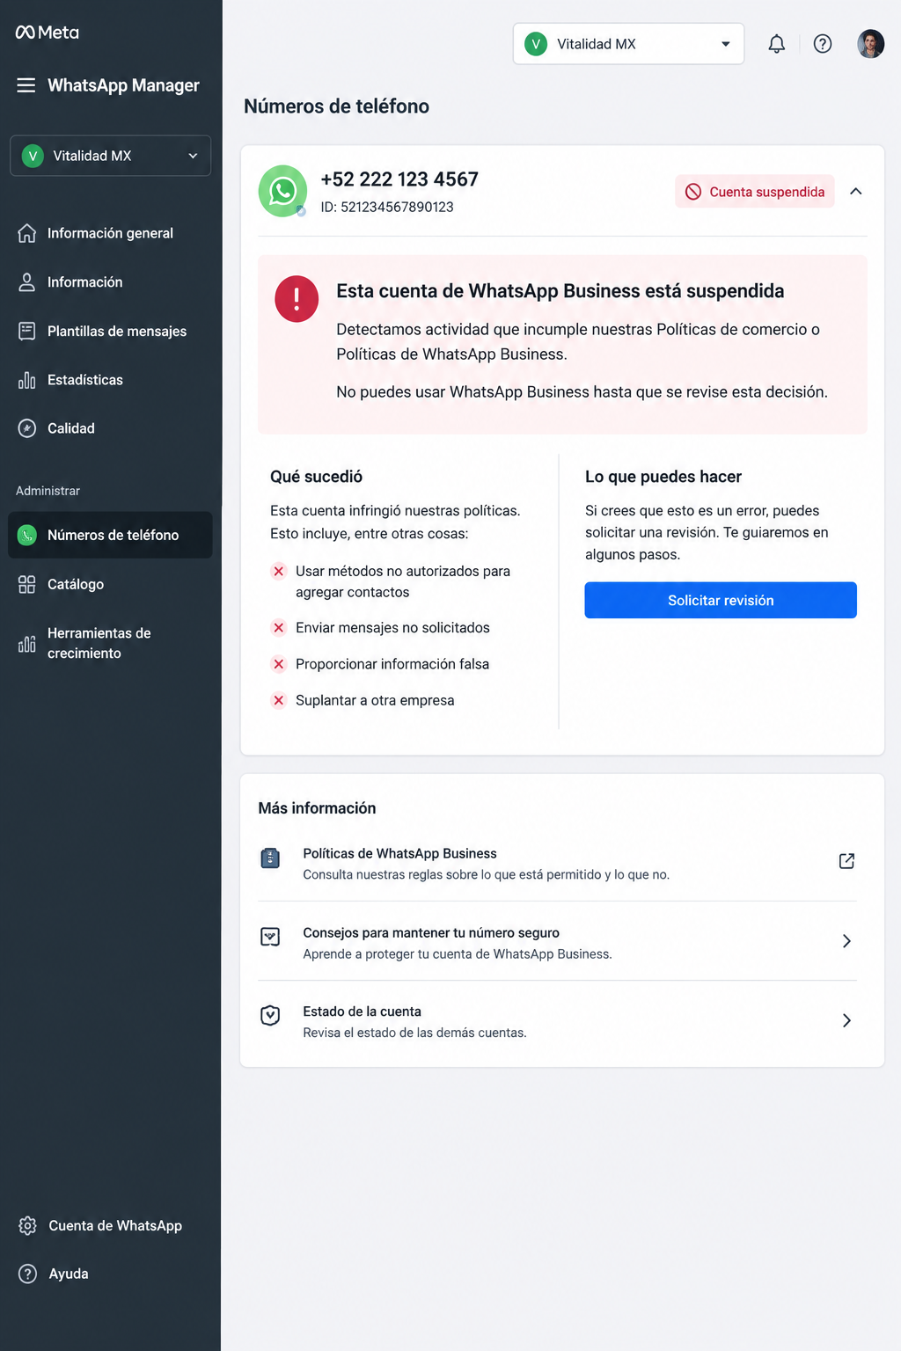Image resolution: width=901 pixels, height=1351 pixels.
Task: Click the Cuenta de WhatsApp gear icon
Action: 28,1225
